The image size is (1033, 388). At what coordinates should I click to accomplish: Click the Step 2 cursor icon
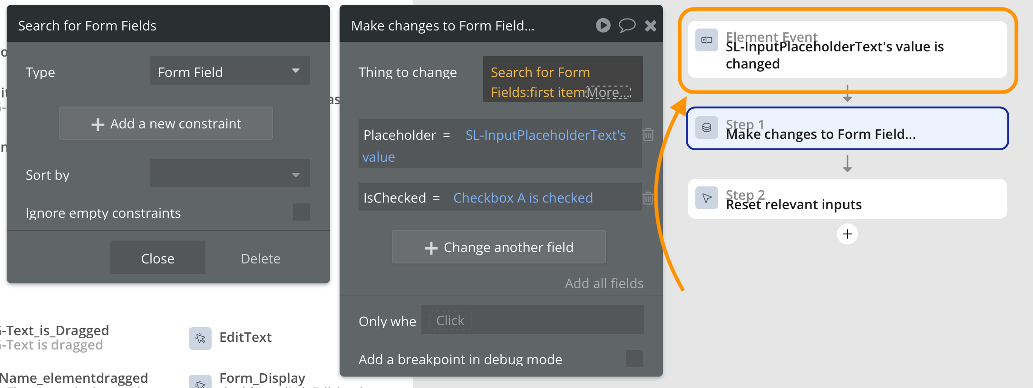pyautogui.click(x=707, y=198)
